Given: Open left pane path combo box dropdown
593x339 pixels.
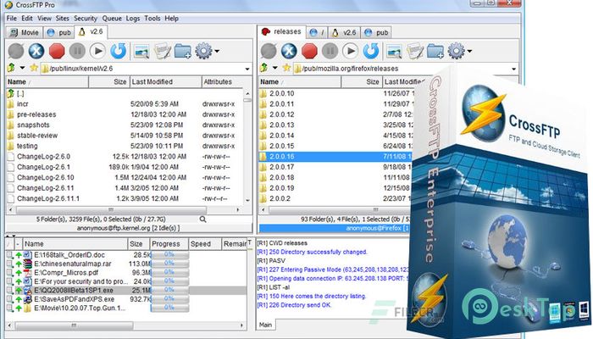Looking at the screenshot, I should pos(247,69).
